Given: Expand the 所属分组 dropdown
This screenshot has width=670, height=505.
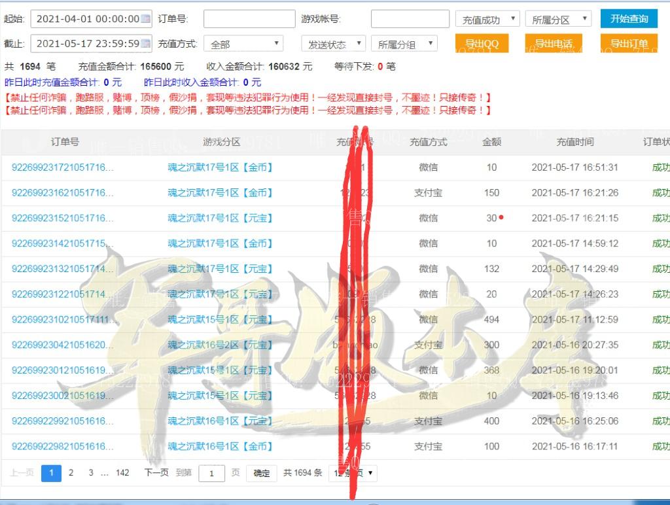Looking at the screenshot, I should tap(404, 44).
